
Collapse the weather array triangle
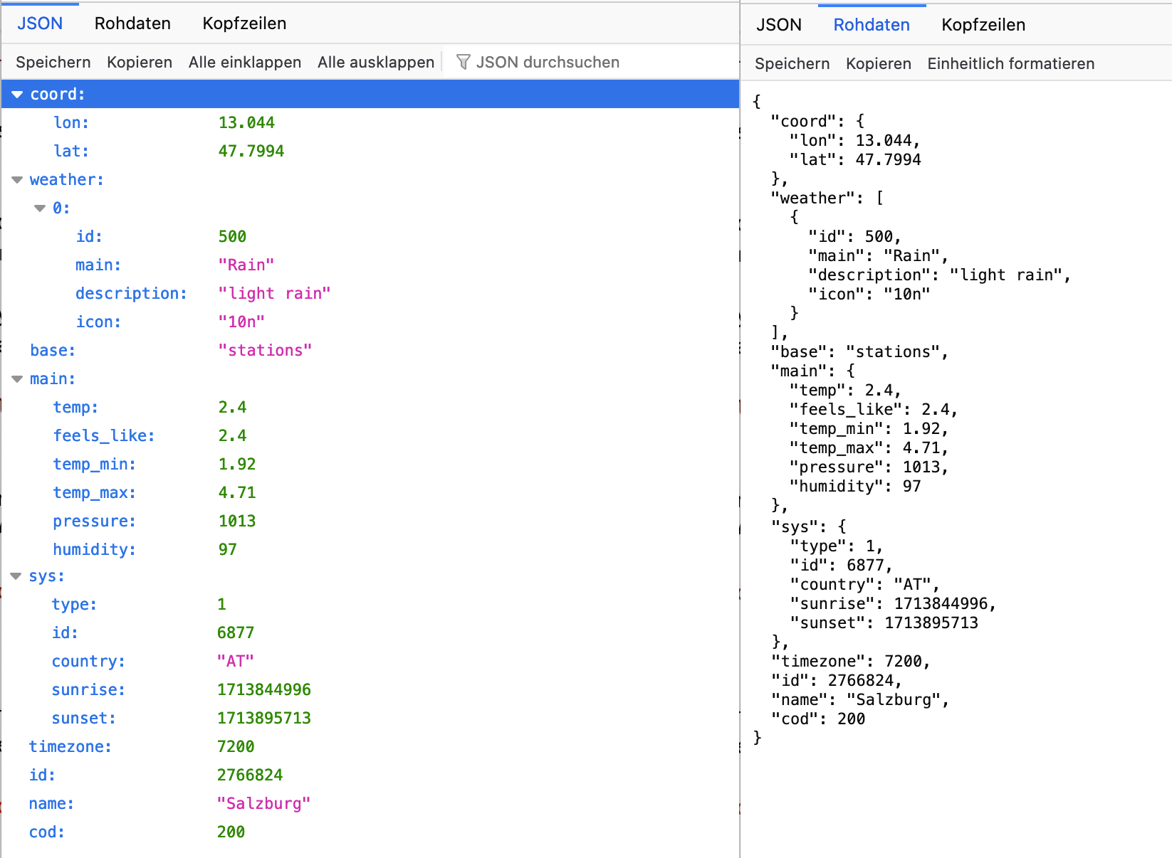coord(17,180)
